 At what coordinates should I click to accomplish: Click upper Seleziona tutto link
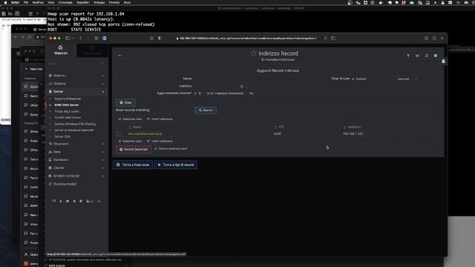(131, 119)
